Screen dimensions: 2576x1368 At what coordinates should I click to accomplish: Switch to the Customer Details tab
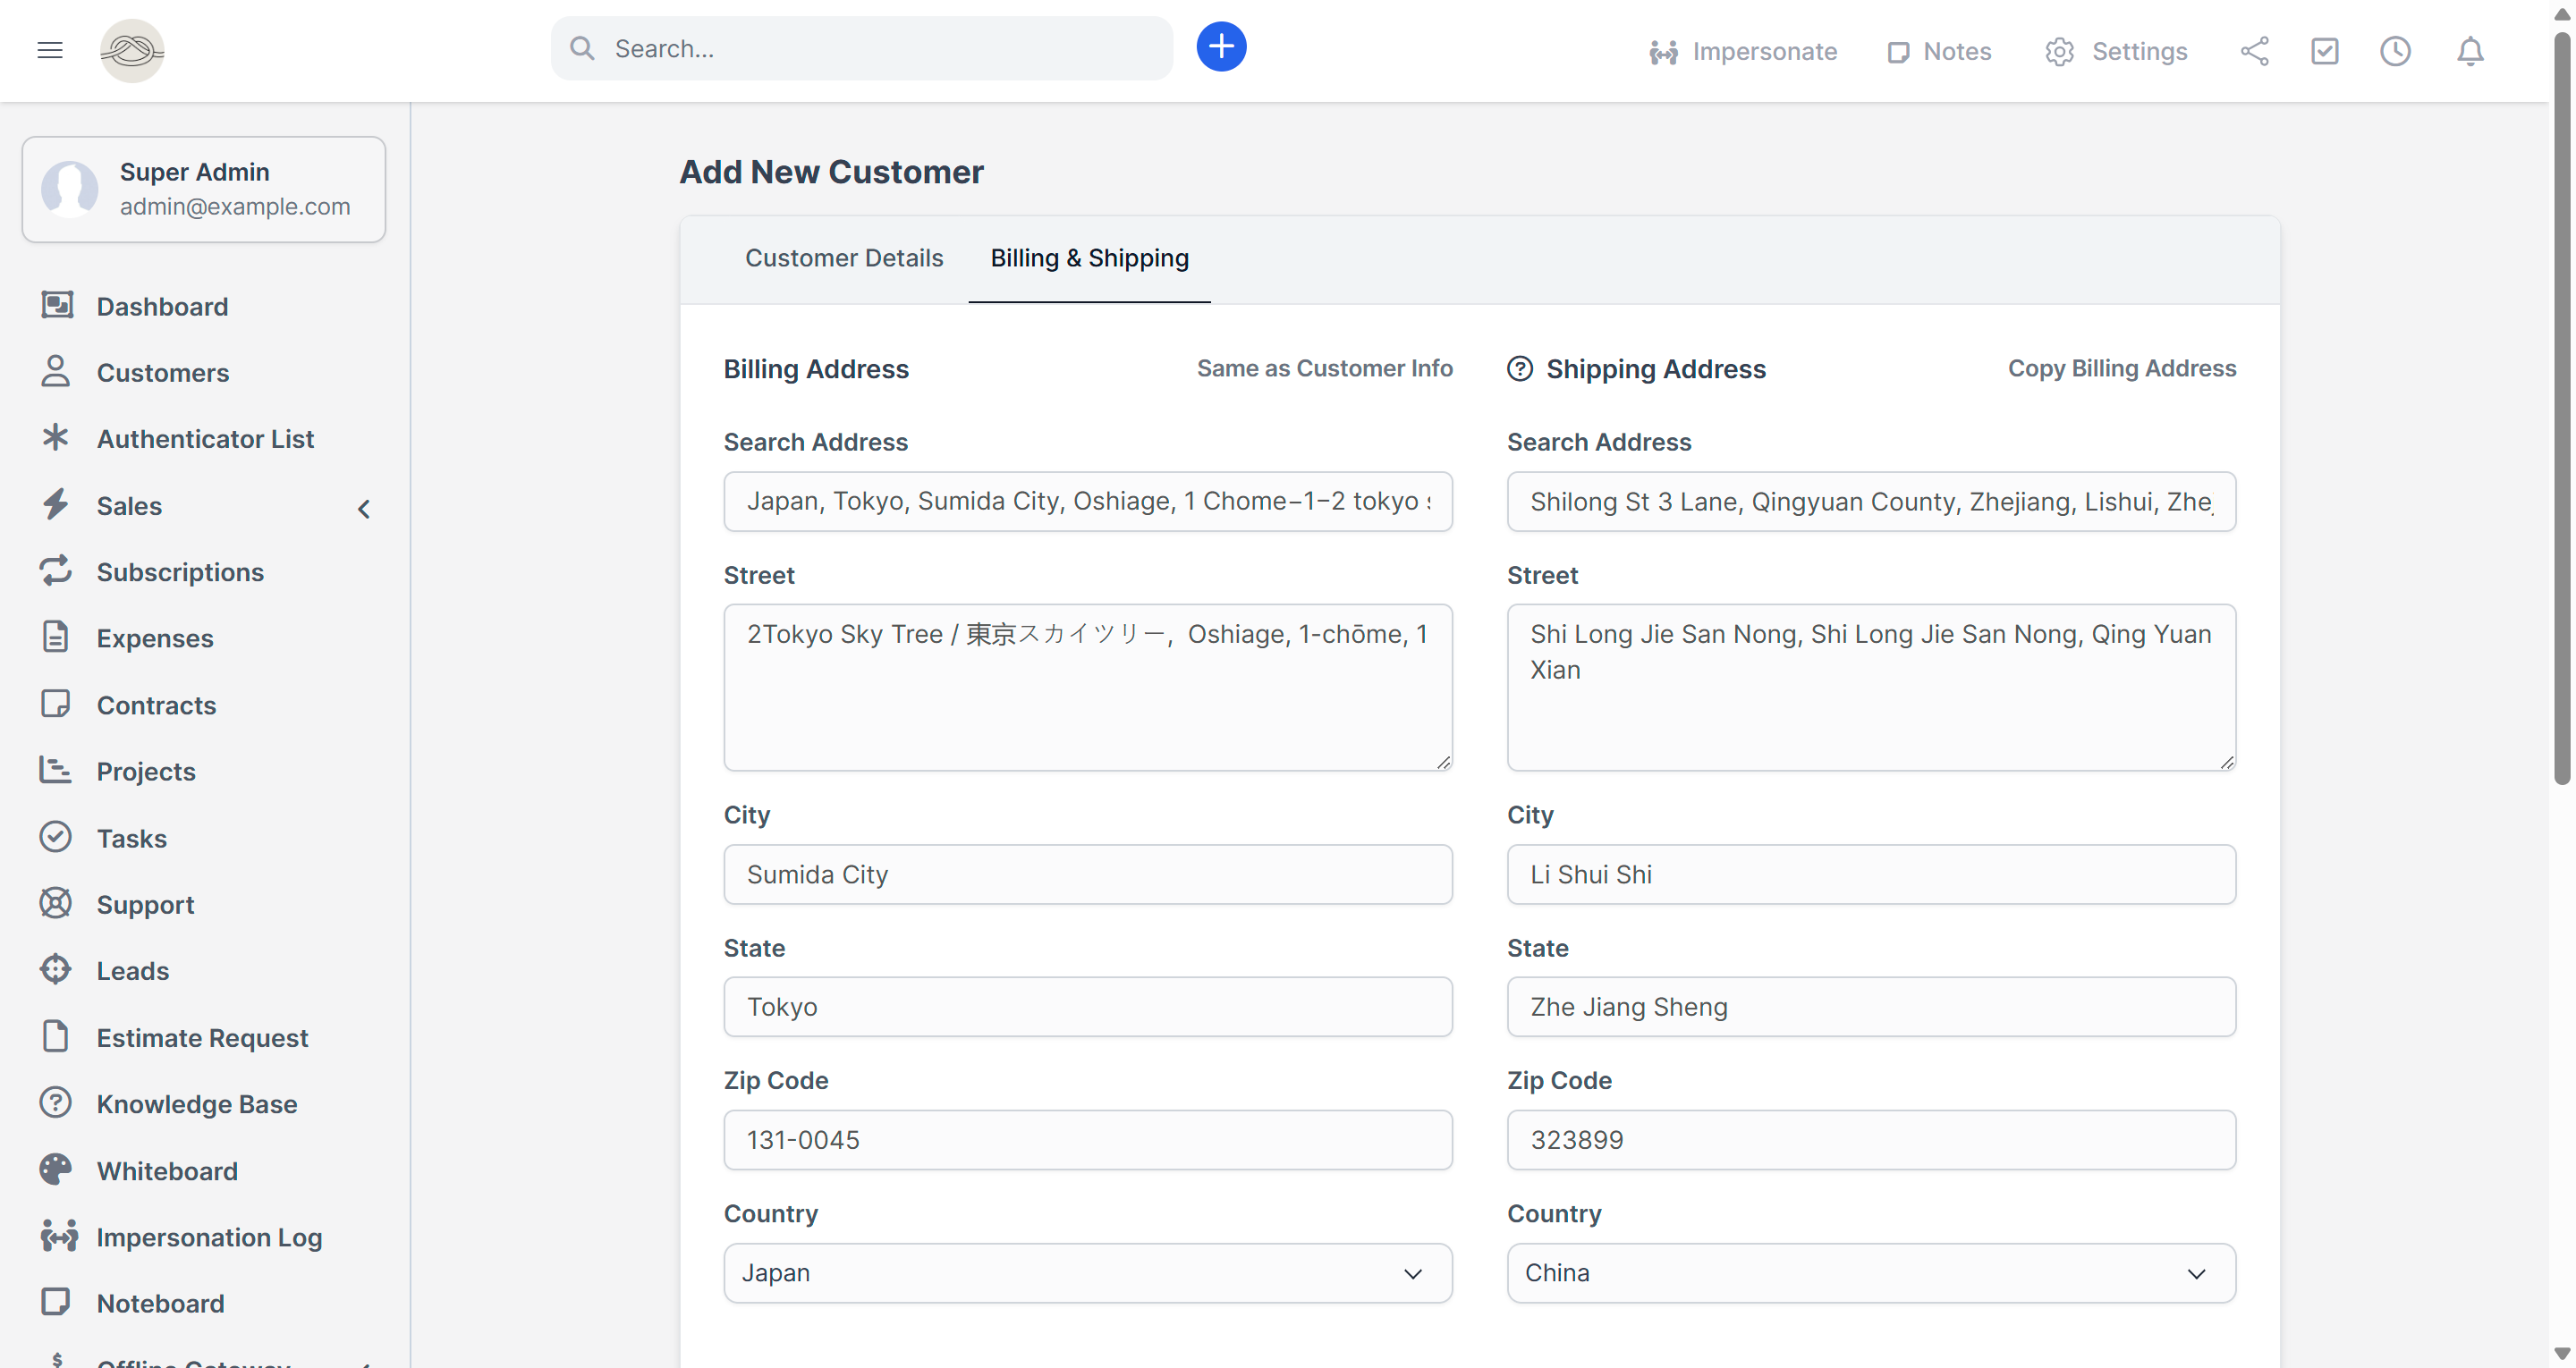843,258
